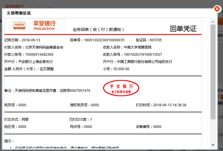Select payer account 15000013492360
The height and width of the screenshot is (151, 223).
39,55
